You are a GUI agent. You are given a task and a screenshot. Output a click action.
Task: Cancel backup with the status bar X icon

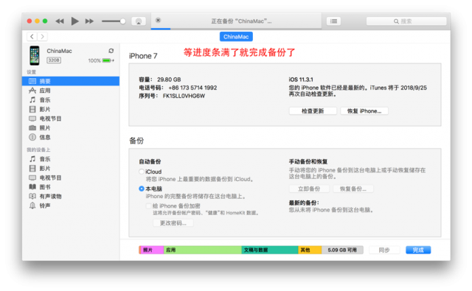point(158,20)
